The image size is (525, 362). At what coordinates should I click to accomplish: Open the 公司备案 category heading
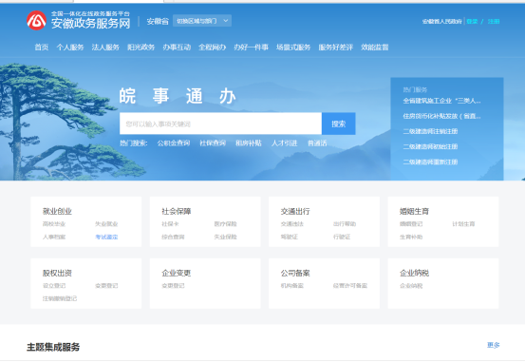[295, 273]
